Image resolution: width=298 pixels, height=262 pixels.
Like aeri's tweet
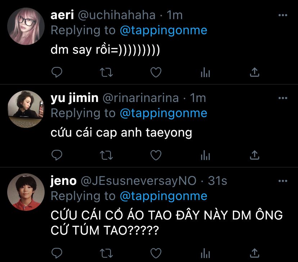point(155,72)
